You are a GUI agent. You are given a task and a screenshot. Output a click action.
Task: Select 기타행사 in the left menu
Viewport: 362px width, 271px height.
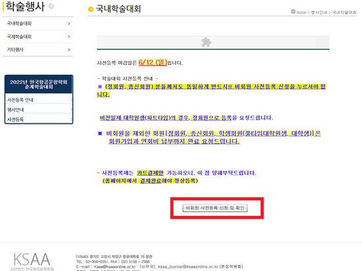15,50
